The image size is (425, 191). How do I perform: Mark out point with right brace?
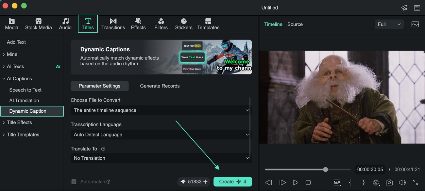point(363,183)
